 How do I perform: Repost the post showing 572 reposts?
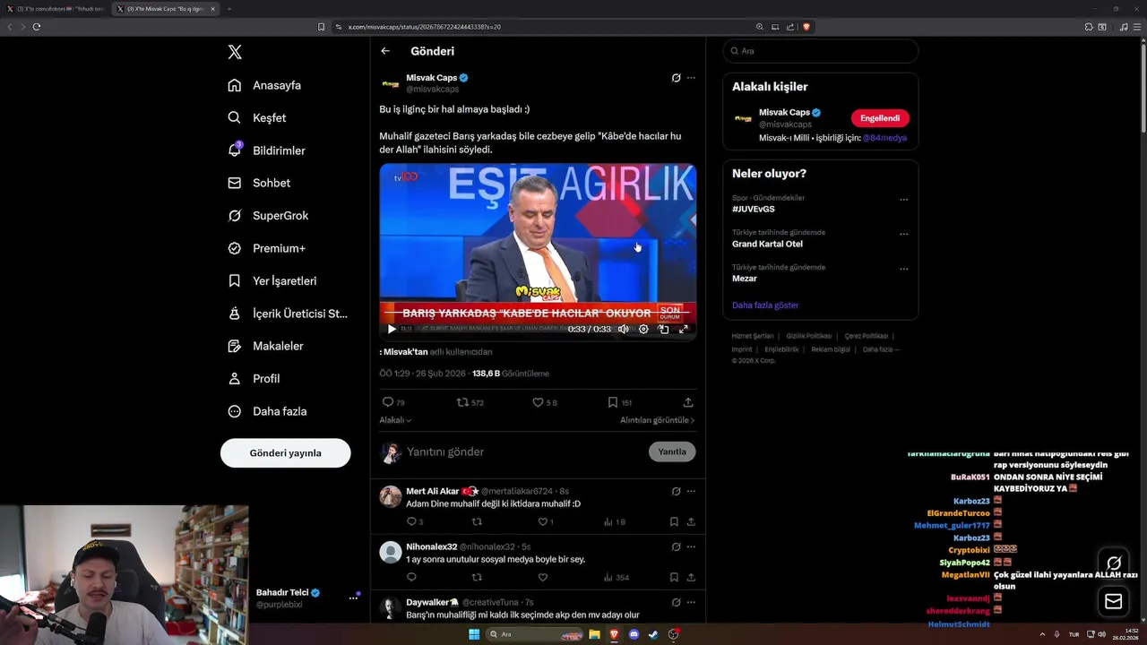coord(470,402)
